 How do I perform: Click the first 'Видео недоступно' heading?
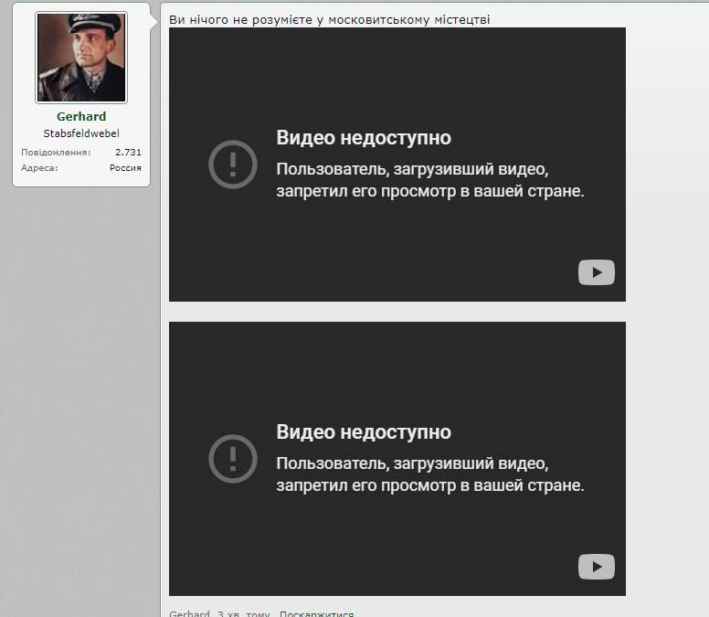pyautogui.click(x=364, y=138)
